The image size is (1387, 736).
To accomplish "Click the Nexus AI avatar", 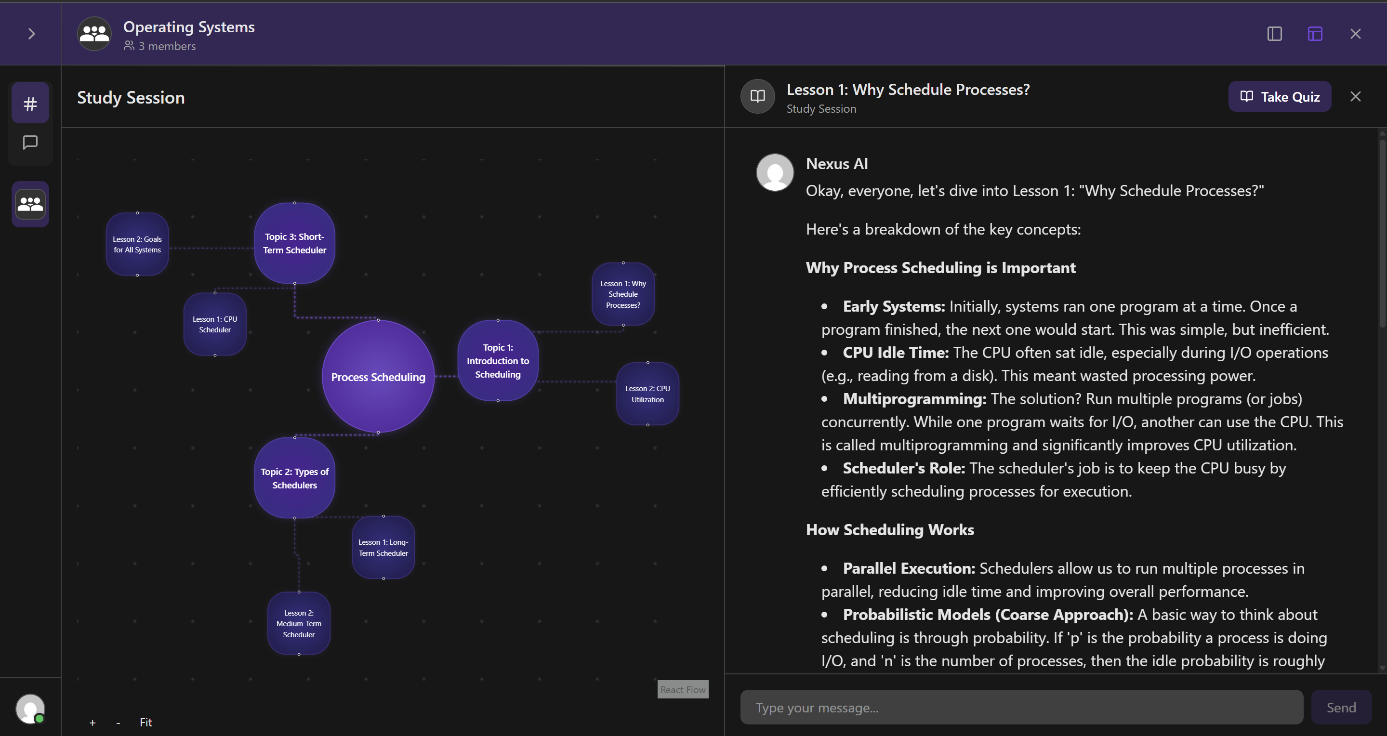I will tap(775, 172).
